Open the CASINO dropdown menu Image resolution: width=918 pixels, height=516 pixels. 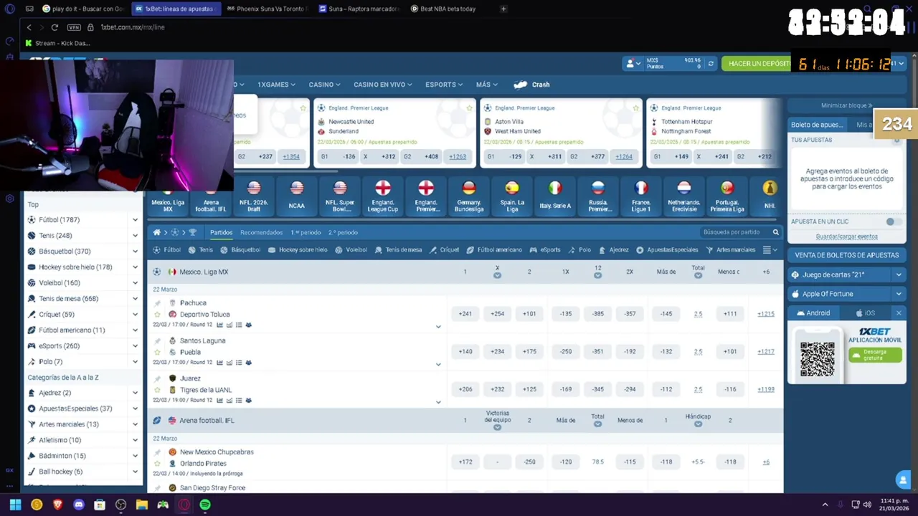pyautogui.click(x=324, y=85)
